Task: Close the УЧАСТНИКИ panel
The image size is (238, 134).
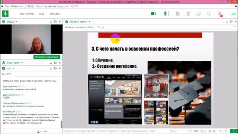Action: (x=60, y=63)
